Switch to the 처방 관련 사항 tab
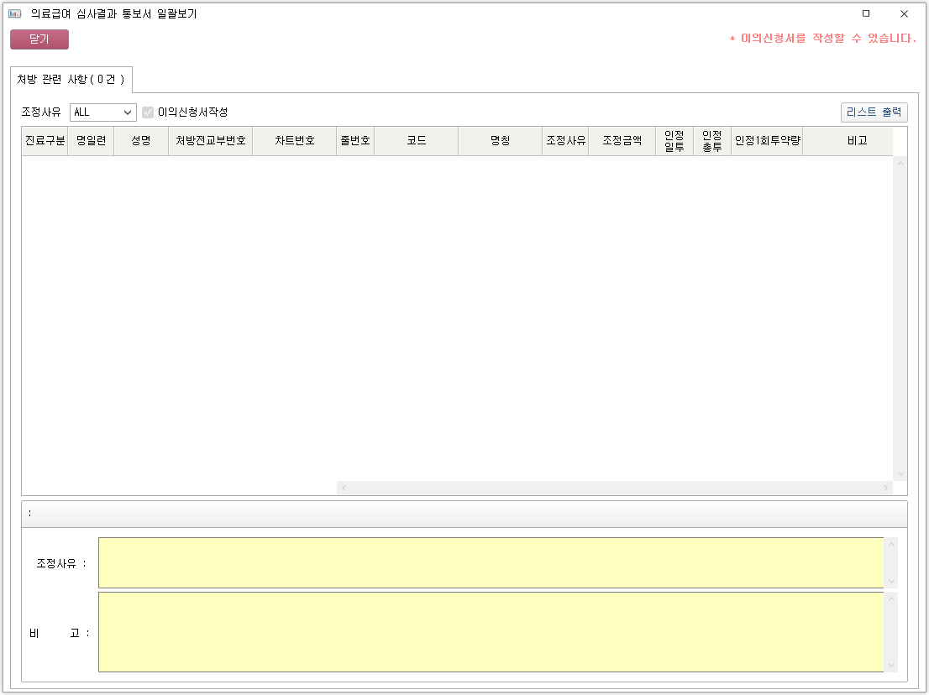Viewport: 929px width, 695px height. tap(71, 80)
